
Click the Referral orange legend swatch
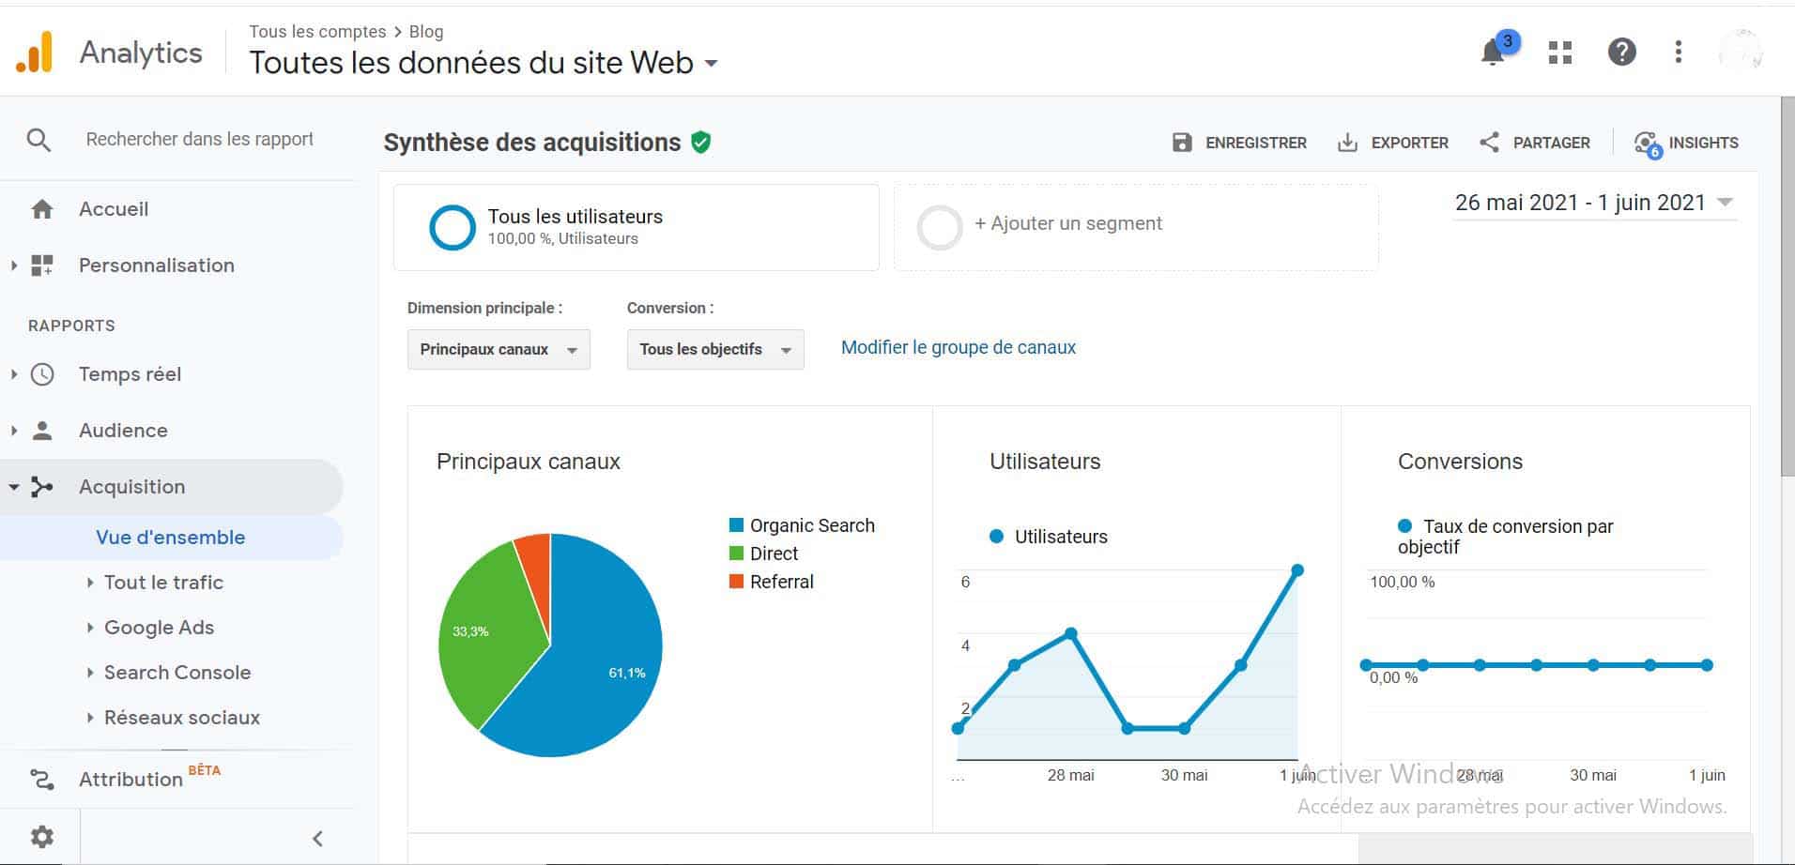[736, 582]
